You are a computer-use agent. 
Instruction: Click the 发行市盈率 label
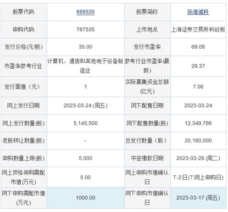(x=147, y=47)
